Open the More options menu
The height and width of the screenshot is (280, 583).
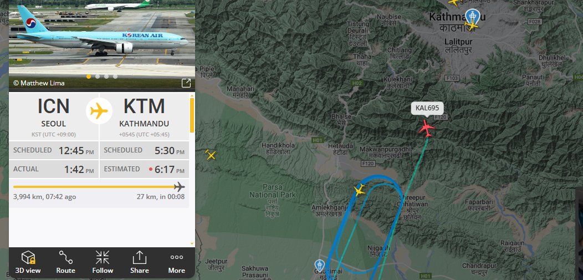tap(177, 262)
